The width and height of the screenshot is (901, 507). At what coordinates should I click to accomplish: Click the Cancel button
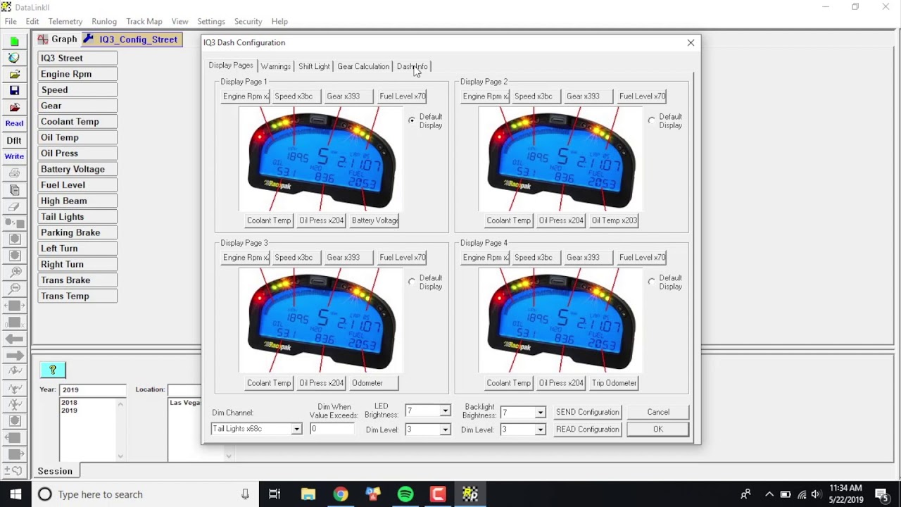click(x=658, y=412)
